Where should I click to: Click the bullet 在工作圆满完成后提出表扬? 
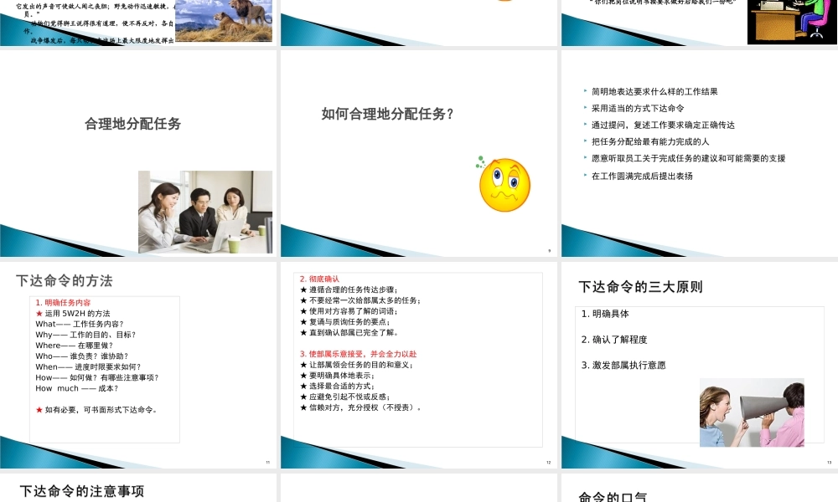[x=642, y=176]
